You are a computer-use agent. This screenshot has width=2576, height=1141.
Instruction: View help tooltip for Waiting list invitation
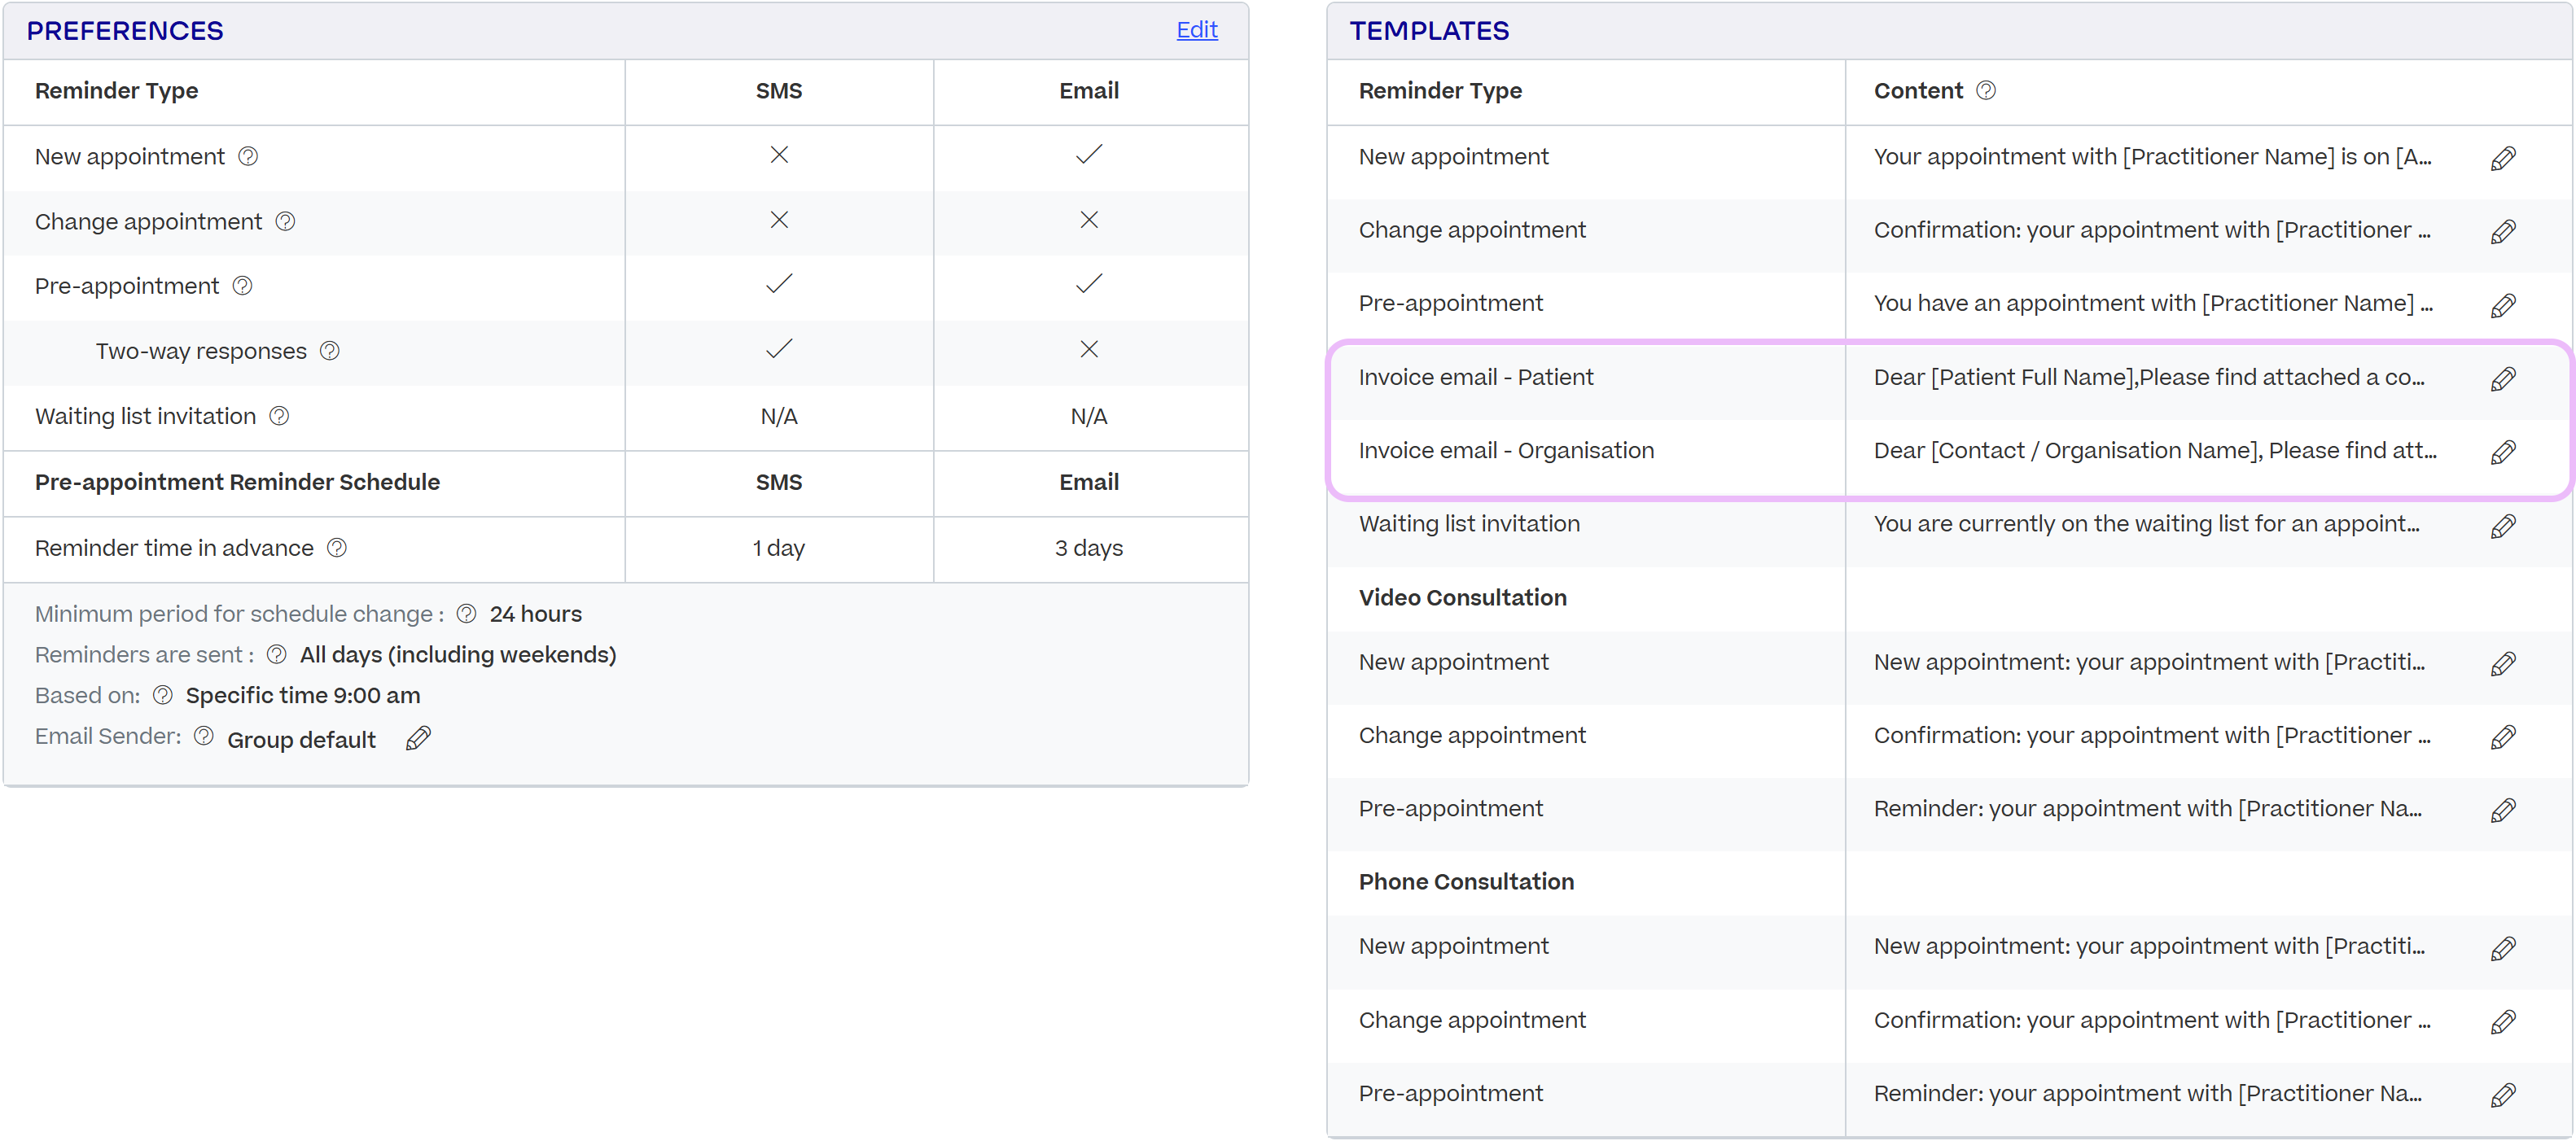tap(279, 415)
